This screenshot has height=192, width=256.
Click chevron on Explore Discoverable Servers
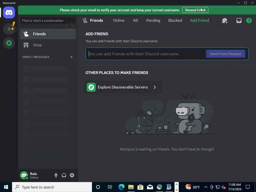(154, 87)
